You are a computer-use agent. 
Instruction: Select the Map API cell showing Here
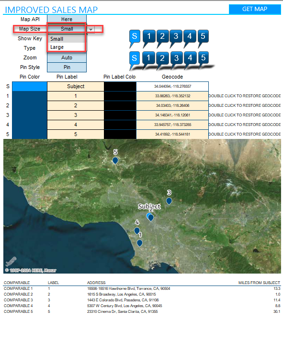coord(67,19)
